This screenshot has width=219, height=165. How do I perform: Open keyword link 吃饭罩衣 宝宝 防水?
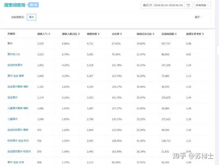point(18,141)
